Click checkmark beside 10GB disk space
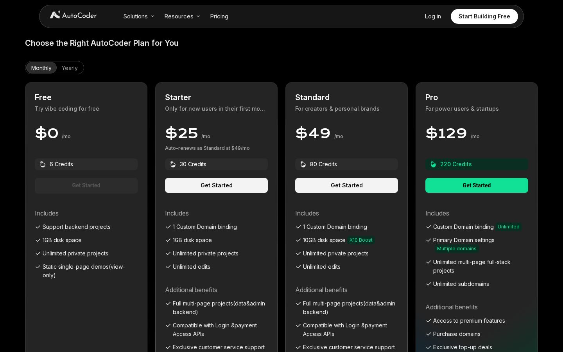The image size is (563, 352). pos(298,240)
